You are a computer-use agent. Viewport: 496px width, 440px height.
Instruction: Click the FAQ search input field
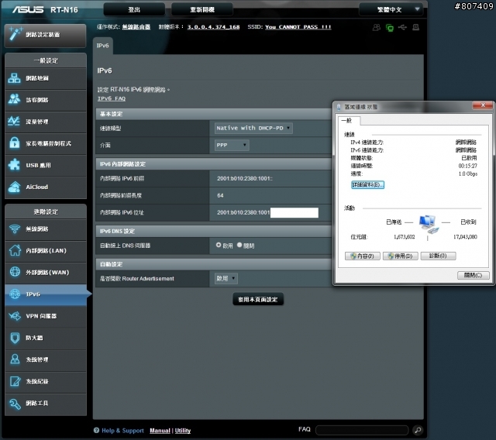tap(362, 430)
